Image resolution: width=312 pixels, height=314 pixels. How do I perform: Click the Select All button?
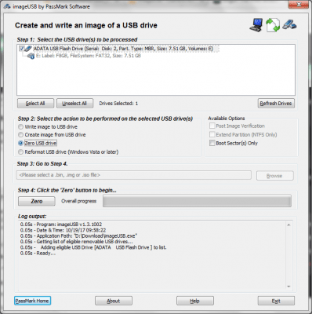click(35, 104)
